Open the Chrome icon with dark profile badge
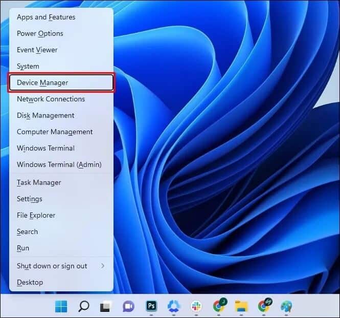340x318 pixels. (x=265, y=305)
